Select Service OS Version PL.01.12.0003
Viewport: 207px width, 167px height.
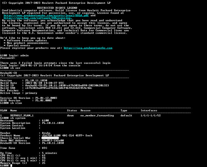[x=46, y=98]
